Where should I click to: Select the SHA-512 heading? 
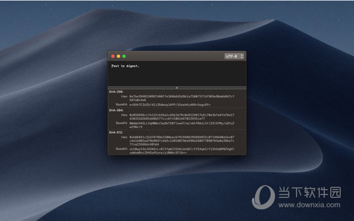click(116, 133)
